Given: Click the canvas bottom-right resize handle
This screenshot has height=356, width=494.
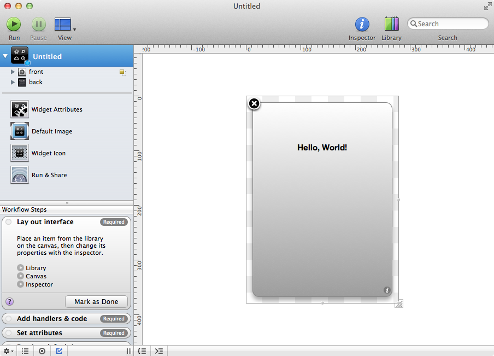Looking at the screenshot, I should click(x=399, y=304).
